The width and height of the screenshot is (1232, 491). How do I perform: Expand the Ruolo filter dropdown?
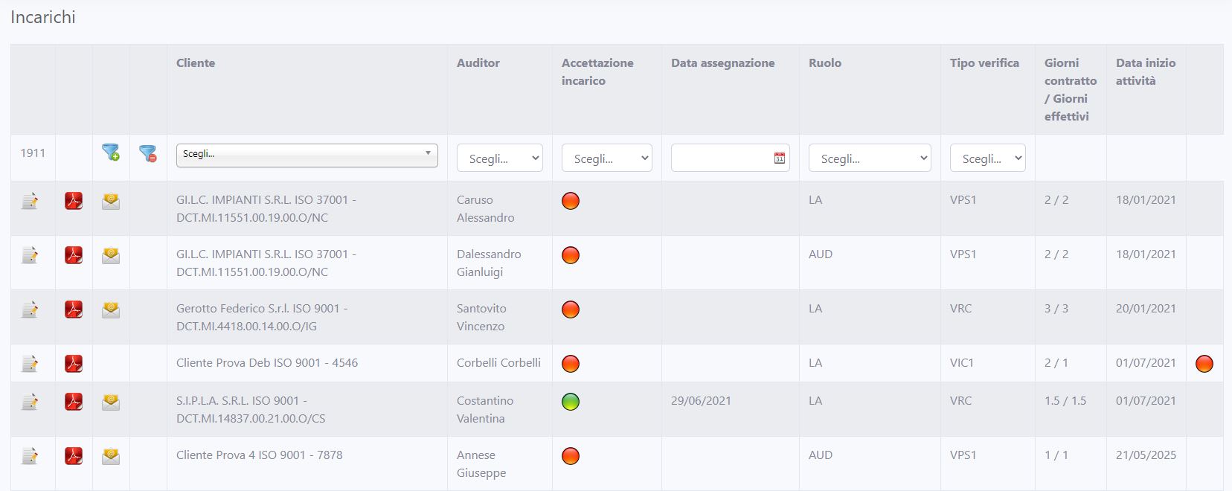click(869, 158)
